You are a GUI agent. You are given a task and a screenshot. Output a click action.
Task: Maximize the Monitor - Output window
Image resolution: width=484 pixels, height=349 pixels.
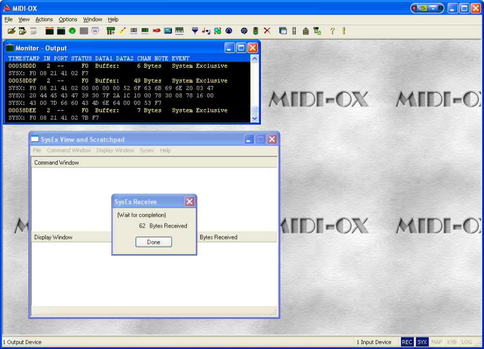pyautogui.click(x=241, y=48)
